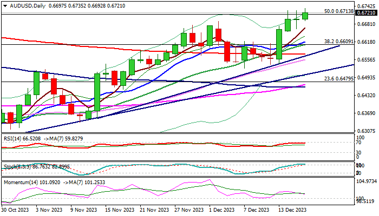Click the 0.65565 price axis label
The width and height of the screenshot is (379, 216).
click(367, 59)
